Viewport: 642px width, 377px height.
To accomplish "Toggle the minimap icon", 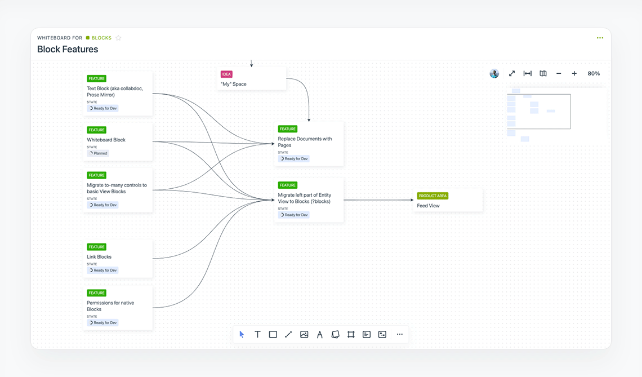I will (x=543, y=73).
